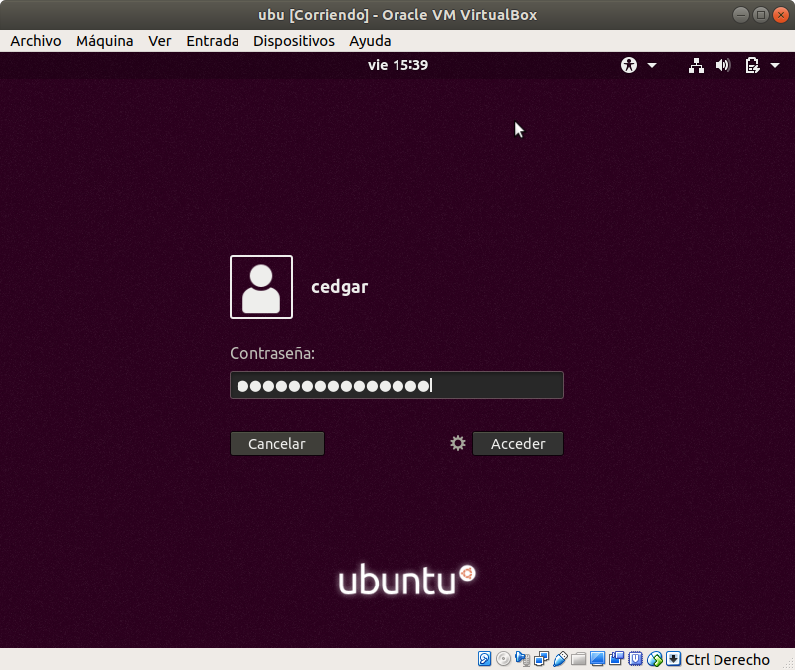Image resolution: width=795 pixels, height=670 pixels.
Task: Open the Máquina menu
Action: tap(104, 41)
